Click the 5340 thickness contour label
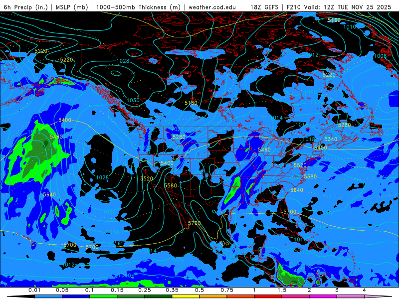This screenshot has width=399, height=299. click(331, 139)
